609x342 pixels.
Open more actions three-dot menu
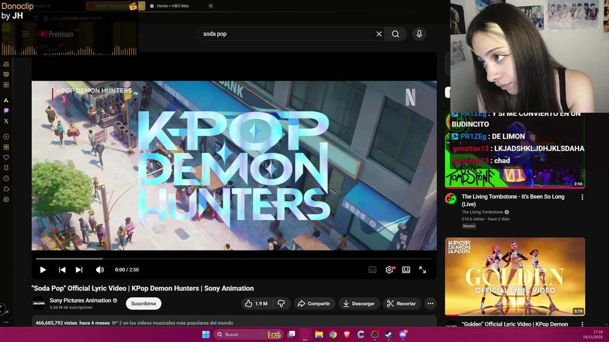(430, 304)
